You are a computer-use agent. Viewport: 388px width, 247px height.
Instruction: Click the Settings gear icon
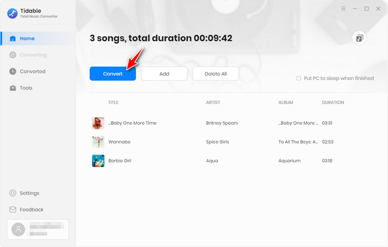pyautogui.click(x=13, y=193)
